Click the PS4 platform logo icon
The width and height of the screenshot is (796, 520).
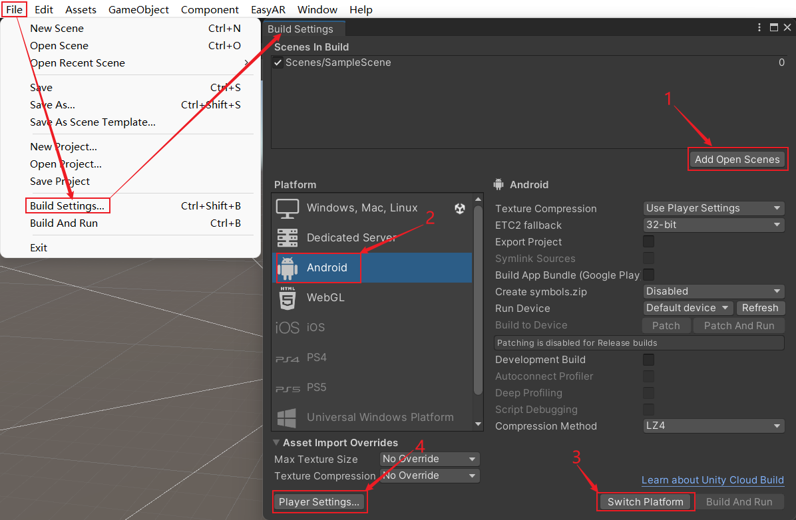point(288,358)
